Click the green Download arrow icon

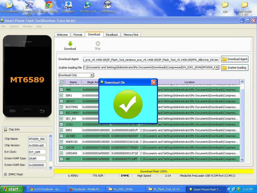tap(70, 44)
